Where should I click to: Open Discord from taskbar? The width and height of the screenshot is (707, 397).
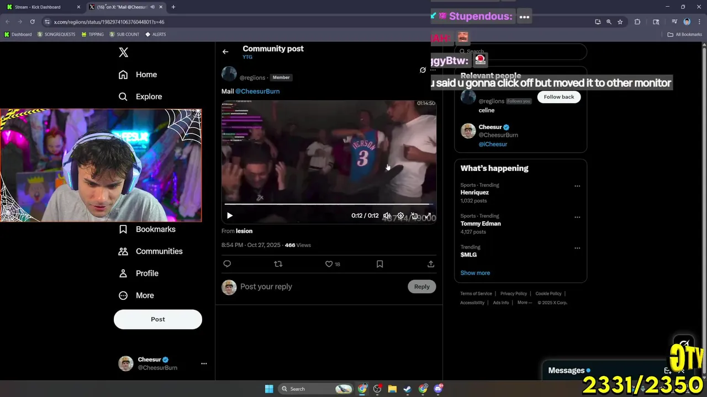[439, 389]
